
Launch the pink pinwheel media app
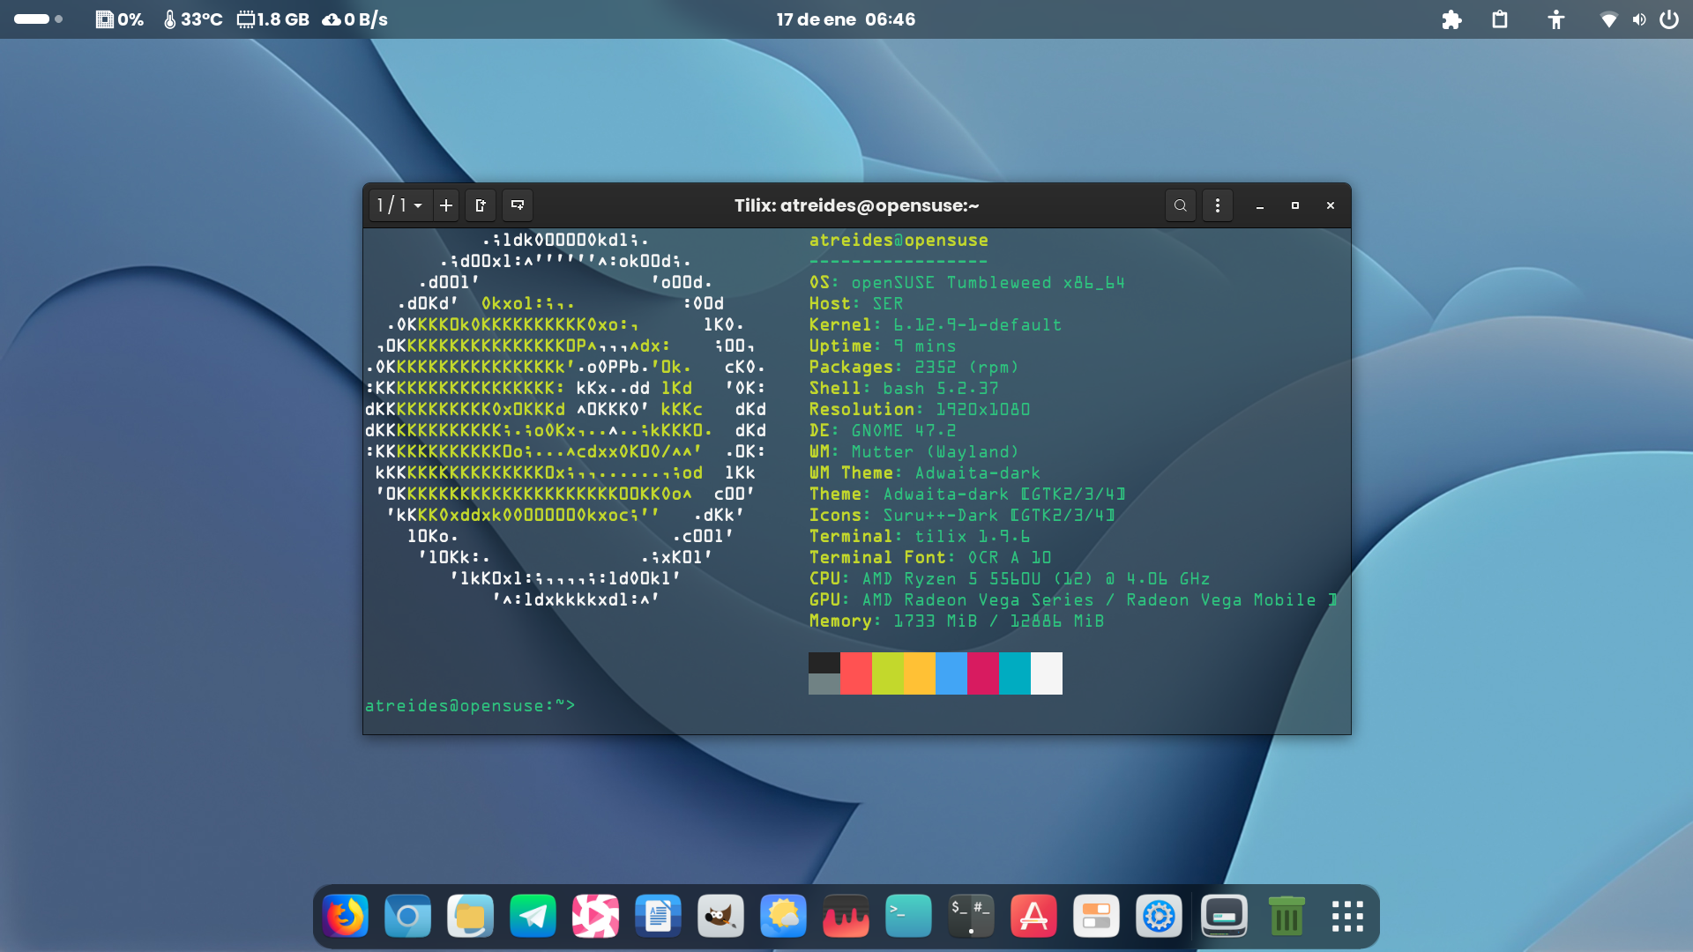tap(595, 917)
